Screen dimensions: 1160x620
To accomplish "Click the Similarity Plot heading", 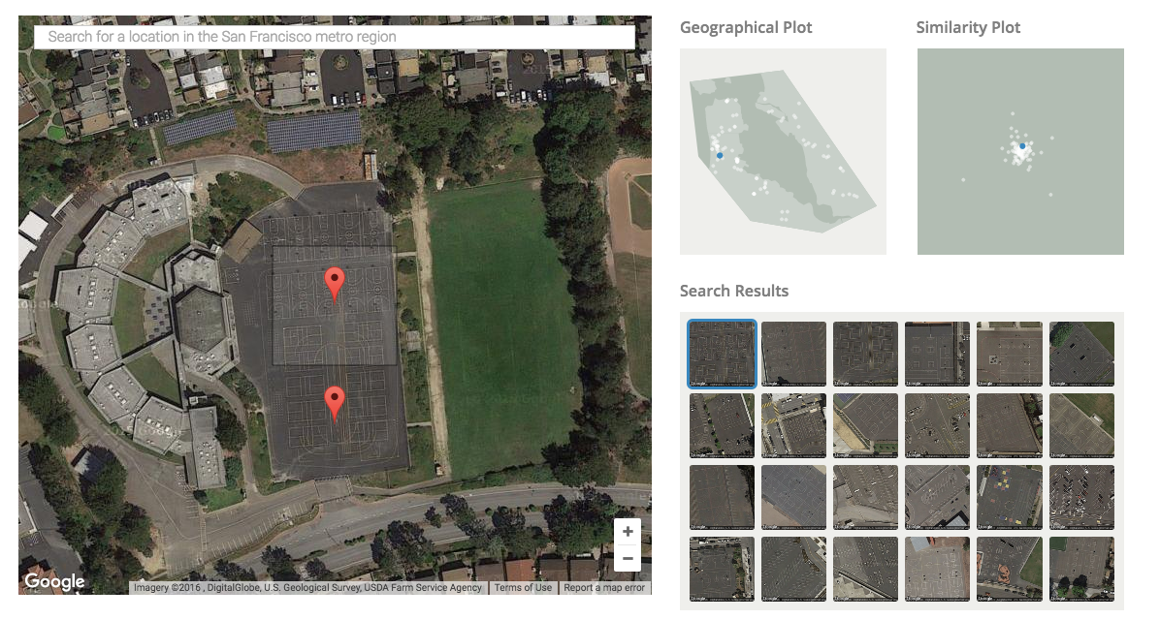I will pyautogui.click(x=968, y=28).
